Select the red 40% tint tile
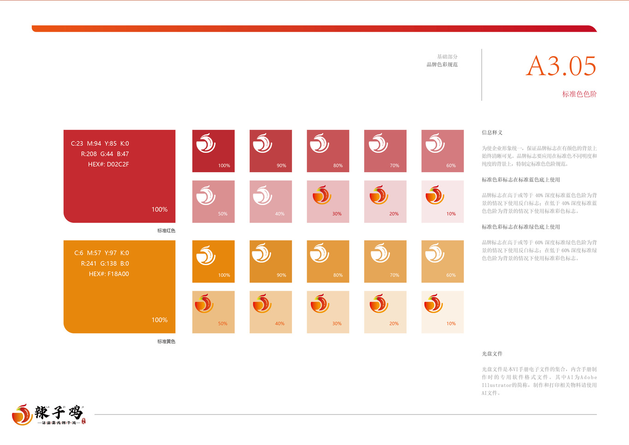Viewport: 629px width, 445px height. (x=271, y=202)
